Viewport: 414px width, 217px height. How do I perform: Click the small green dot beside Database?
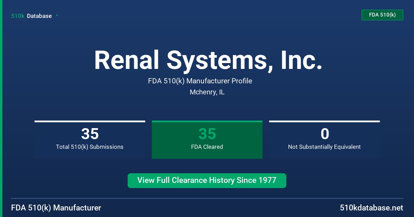(57, 15)
